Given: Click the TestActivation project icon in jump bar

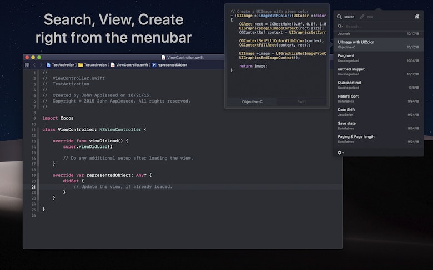Looking at the screenshot, I should click(x=48, y=65).
